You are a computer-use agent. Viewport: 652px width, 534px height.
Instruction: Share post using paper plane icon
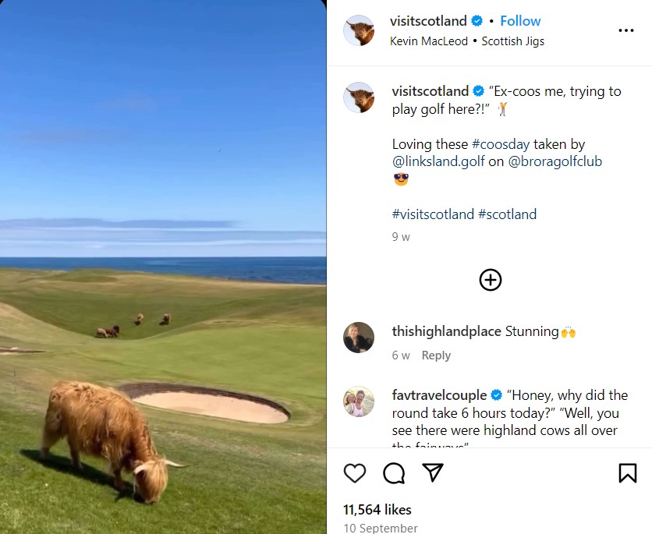click(x=433, y=472)
